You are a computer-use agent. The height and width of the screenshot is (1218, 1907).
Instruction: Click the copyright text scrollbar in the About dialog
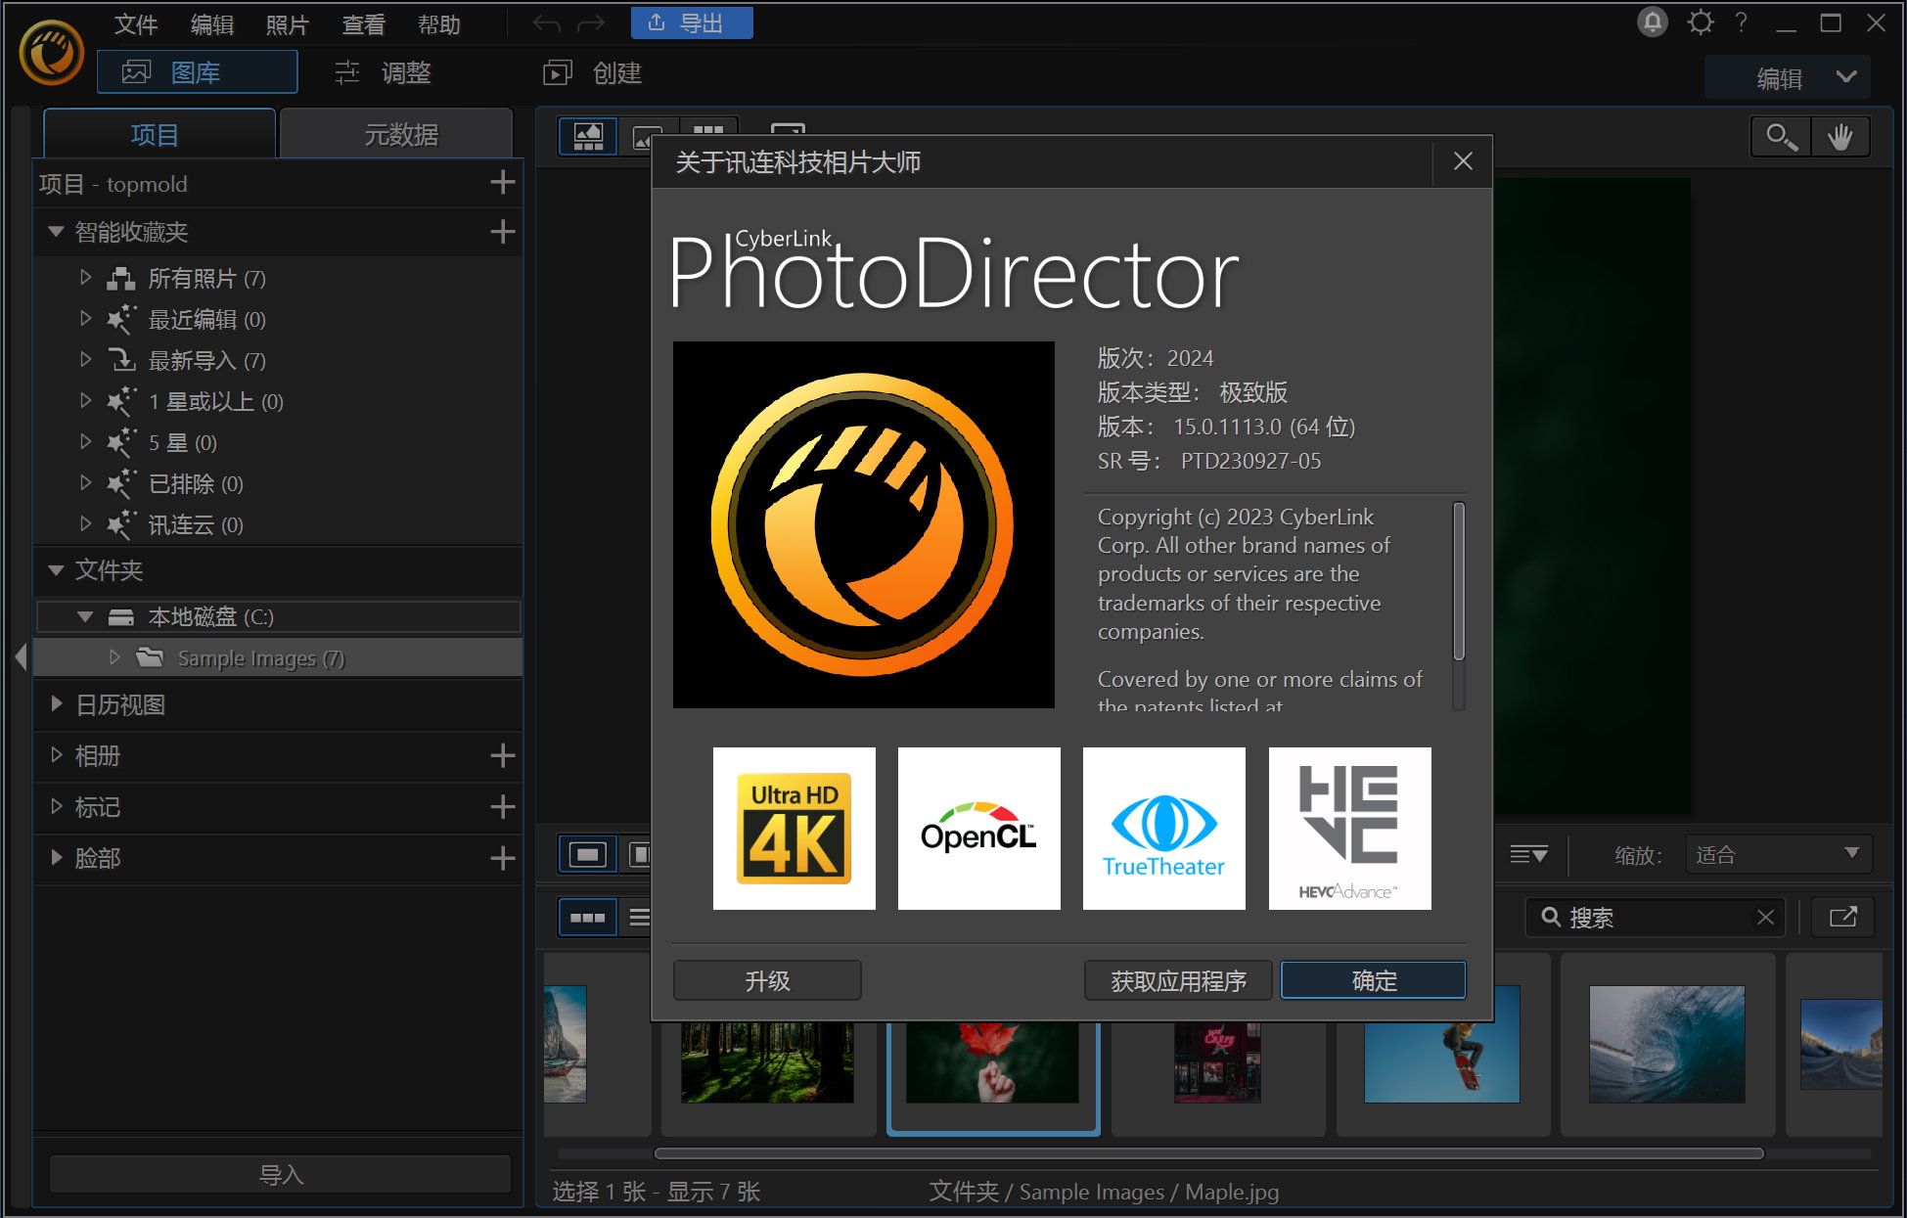click(1459, 581)
